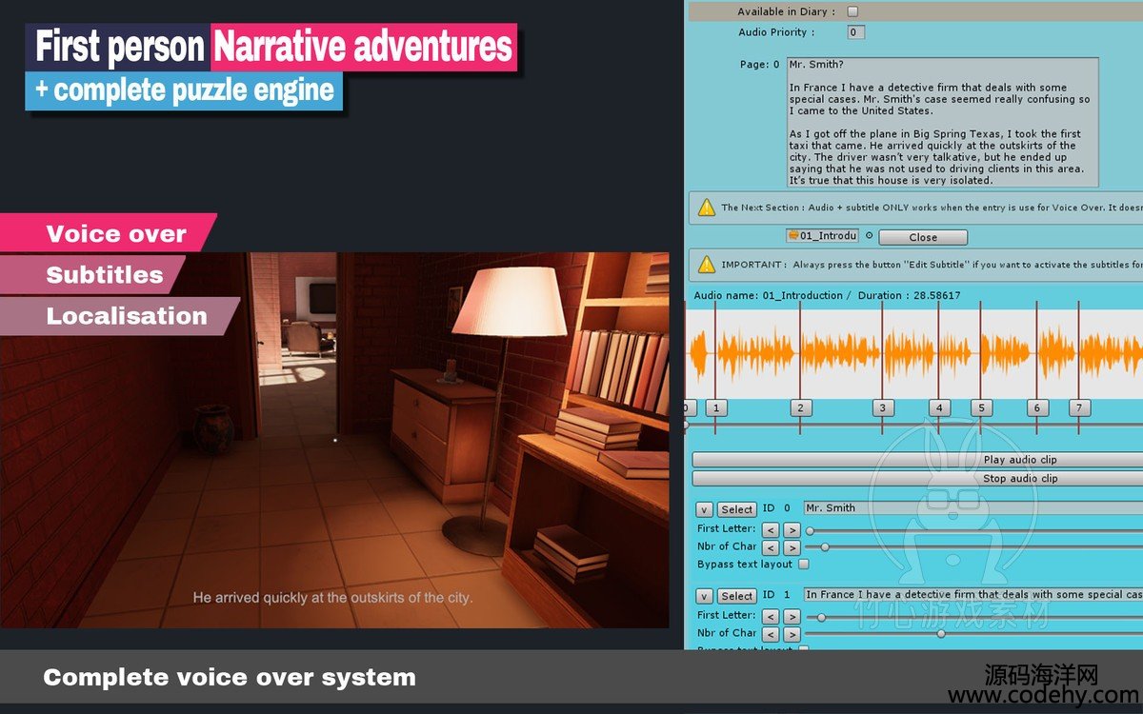Click the First Letter slider handle for ID 1
This screenshot has width=1143, height=714.
tap(822, 617)
